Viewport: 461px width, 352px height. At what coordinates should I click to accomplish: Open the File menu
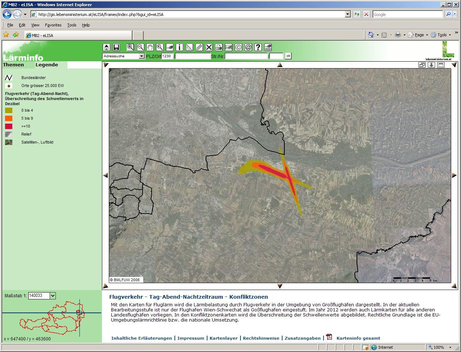[10, 25]
